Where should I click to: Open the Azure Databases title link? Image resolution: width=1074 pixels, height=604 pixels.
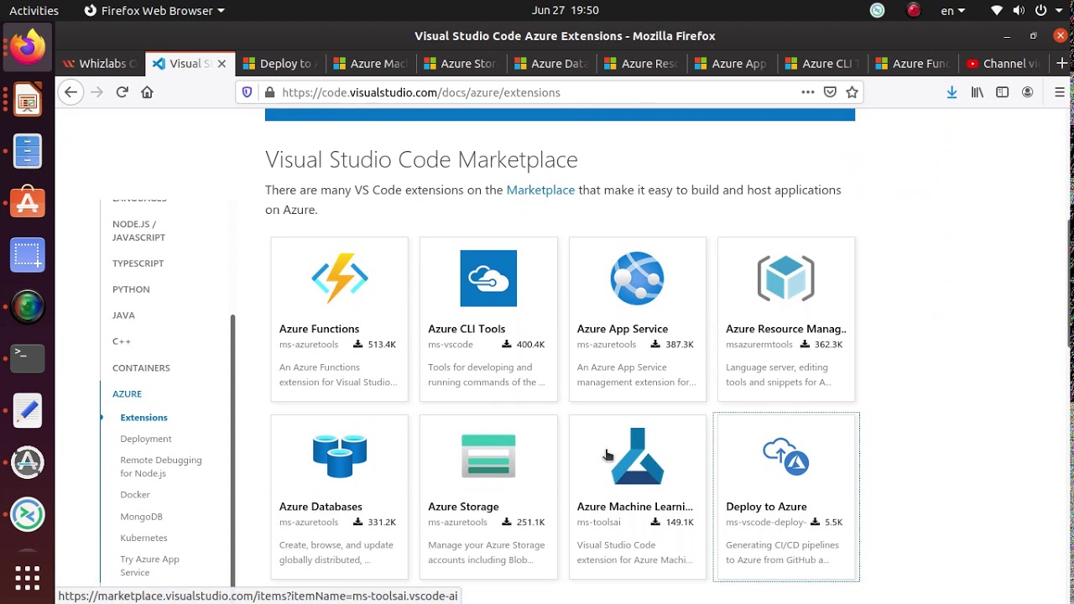[321, 507]
